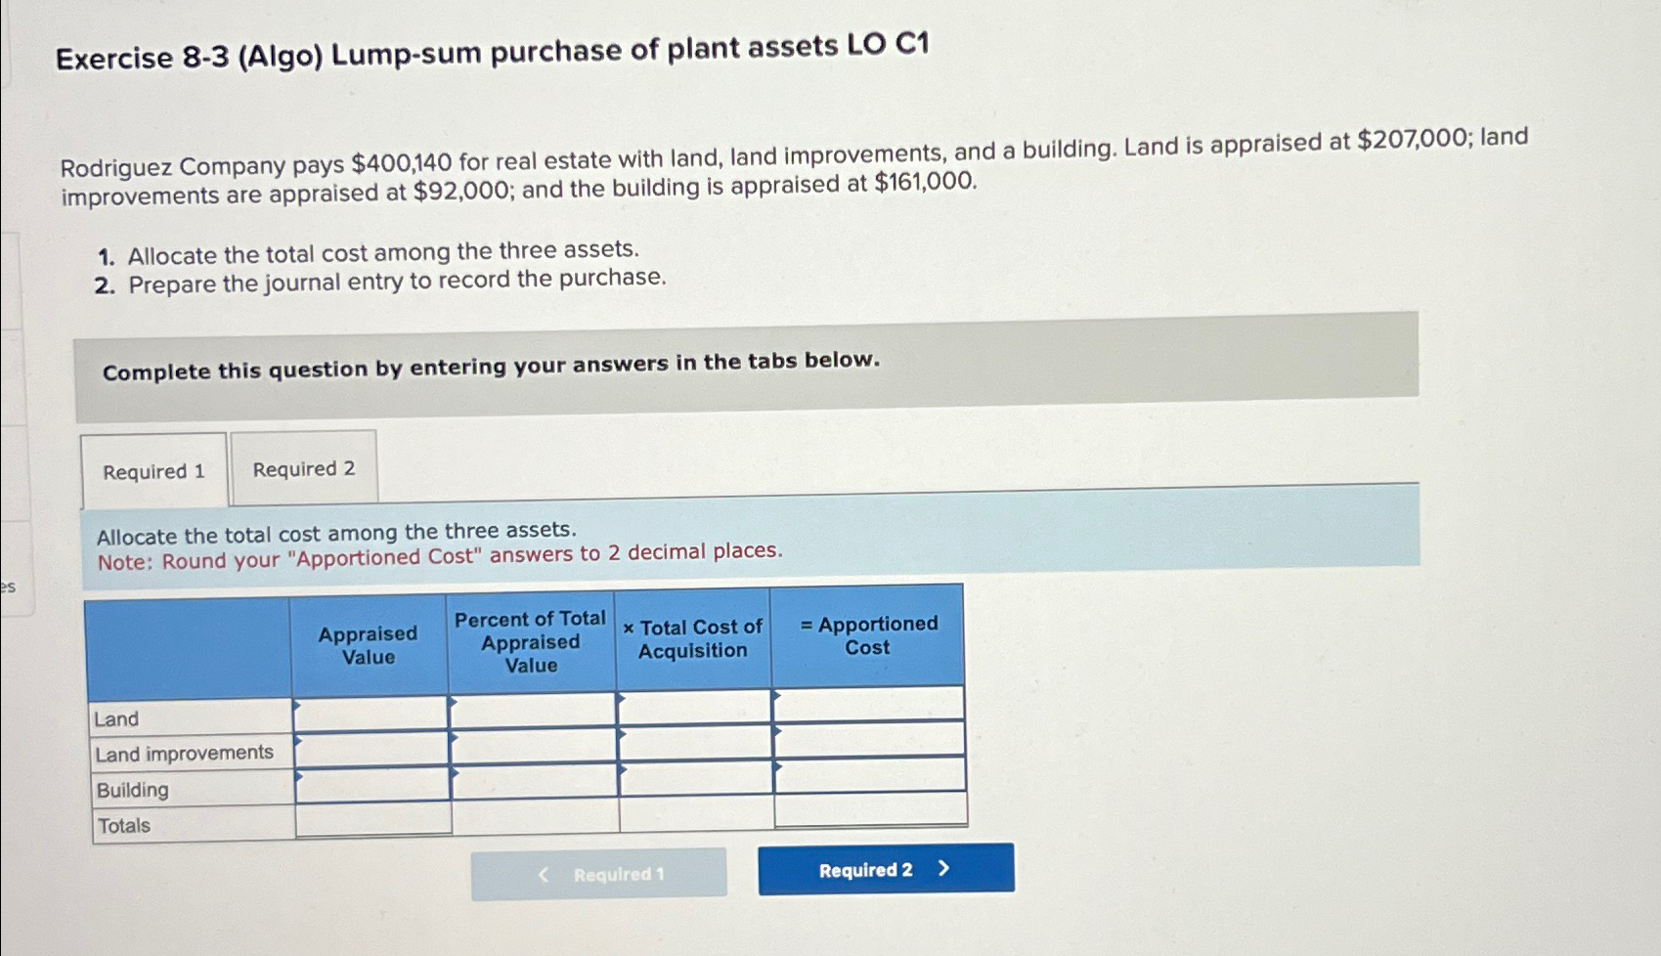The image size is (1661, 956).
Task: Click the back chevron on Required 1 button
Action: (543, 874)
